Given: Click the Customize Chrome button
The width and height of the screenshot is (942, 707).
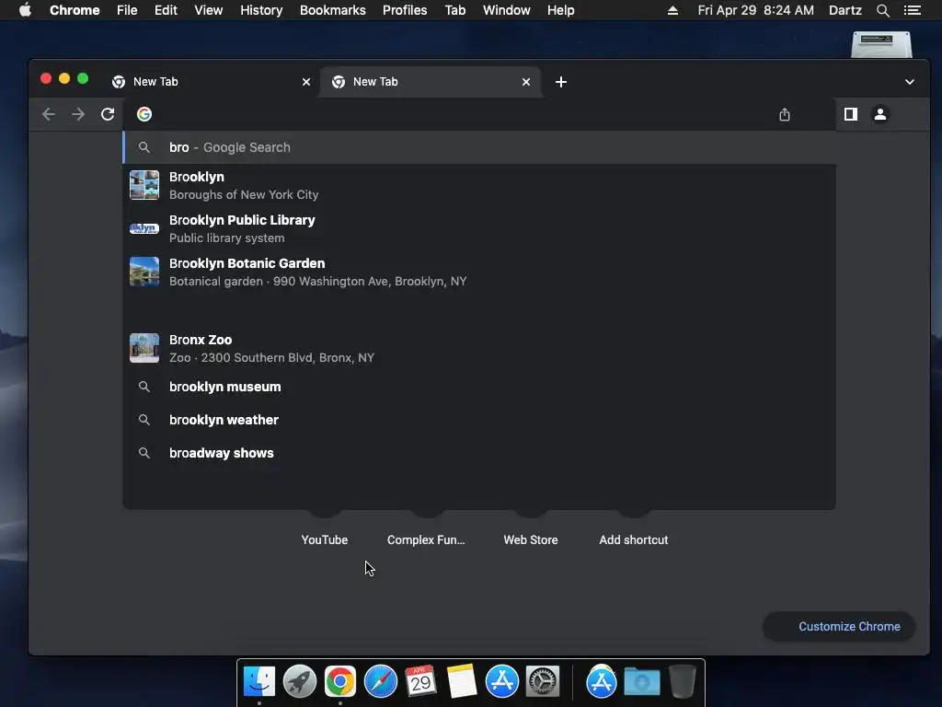Looking at the screenshot, I should tap(839, 626).
